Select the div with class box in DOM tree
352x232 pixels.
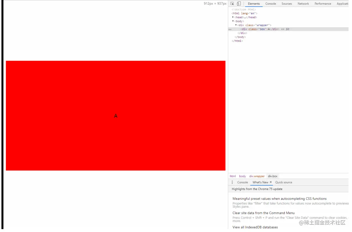pos(259,29)
